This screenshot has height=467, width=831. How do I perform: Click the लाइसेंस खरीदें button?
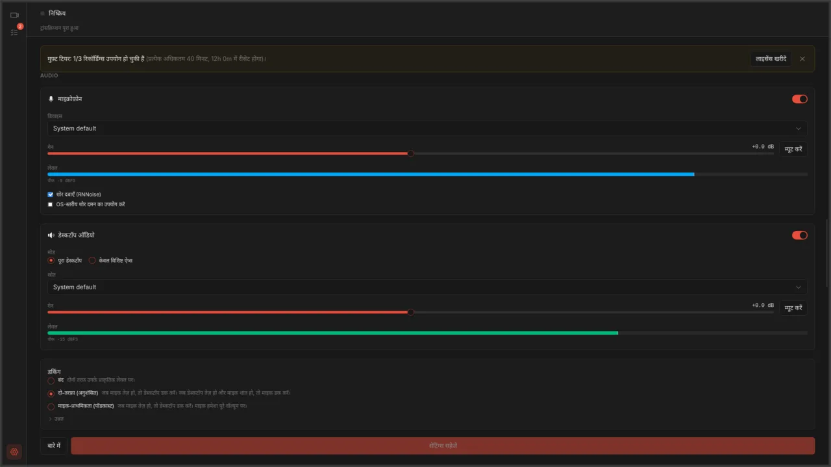pos(771,59)
